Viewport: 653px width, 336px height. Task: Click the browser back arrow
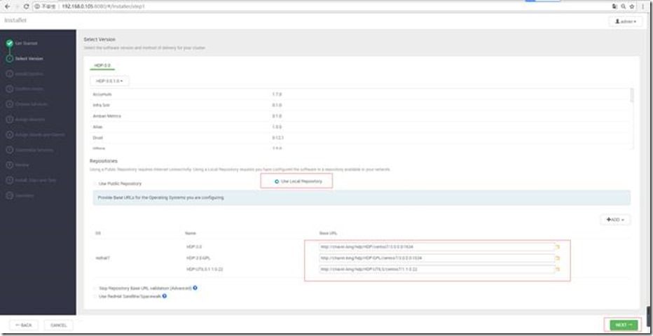tap(8, 7)
